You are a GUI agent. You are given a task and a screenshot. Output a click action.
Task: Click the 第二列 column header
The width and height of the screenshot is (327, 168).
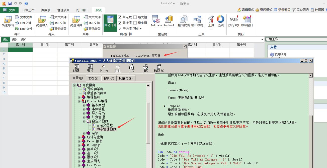[45, 45]
